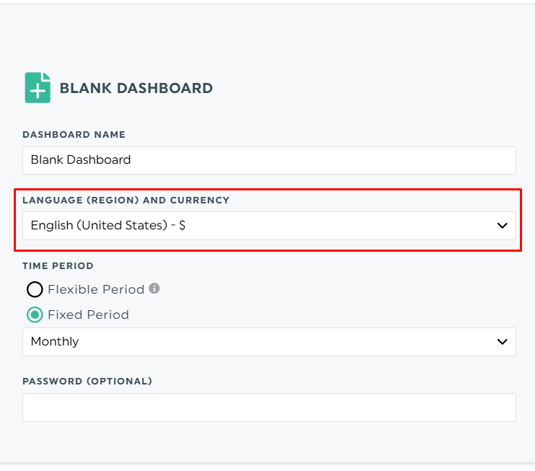
Task: Click the Time Period section label
Action: tap(58, 266)
